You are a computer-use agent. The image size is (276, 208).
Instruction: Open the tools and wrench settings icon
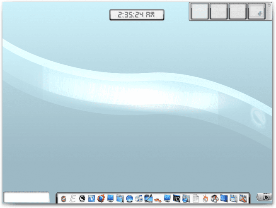point(243,199)
